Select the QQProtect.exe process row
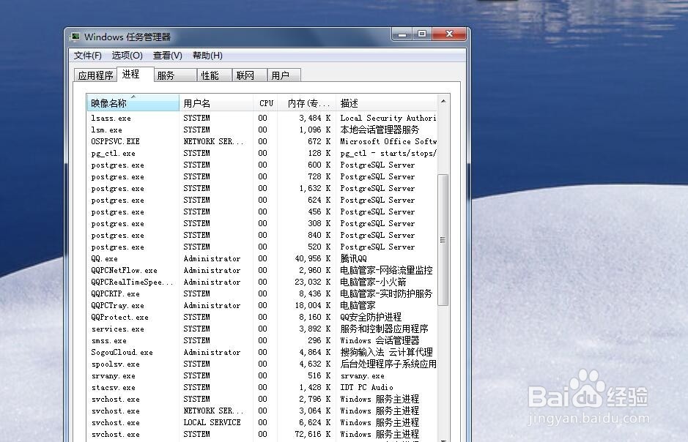 (x=220, y=317)
